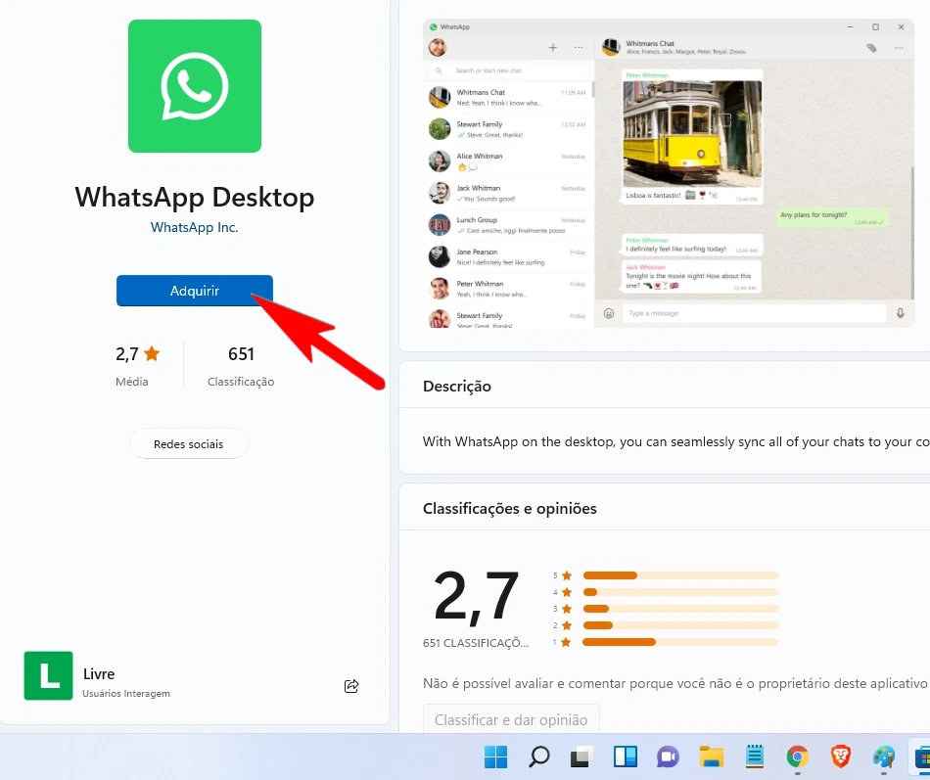This screenshot has width=930, height=780.
Task: Launch Google Chrome from the taskbar
Action: click(x=798, y=757)
